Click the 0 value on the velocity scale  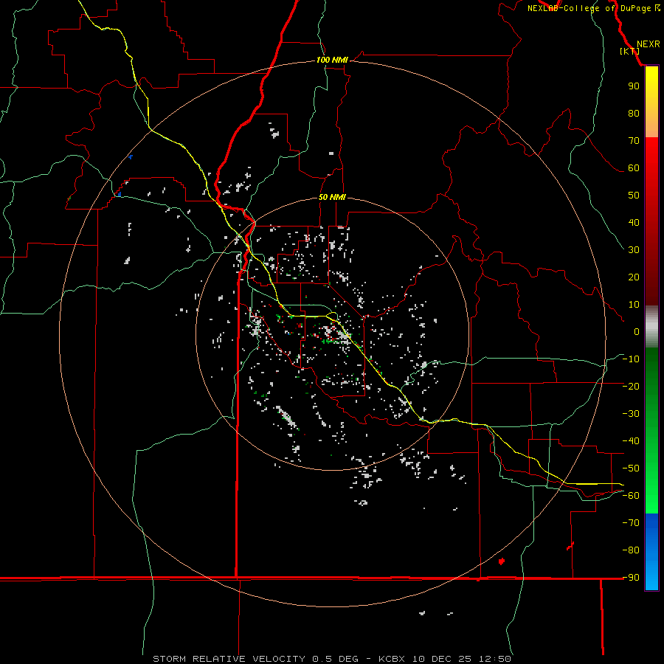click(x=637, y=331)
